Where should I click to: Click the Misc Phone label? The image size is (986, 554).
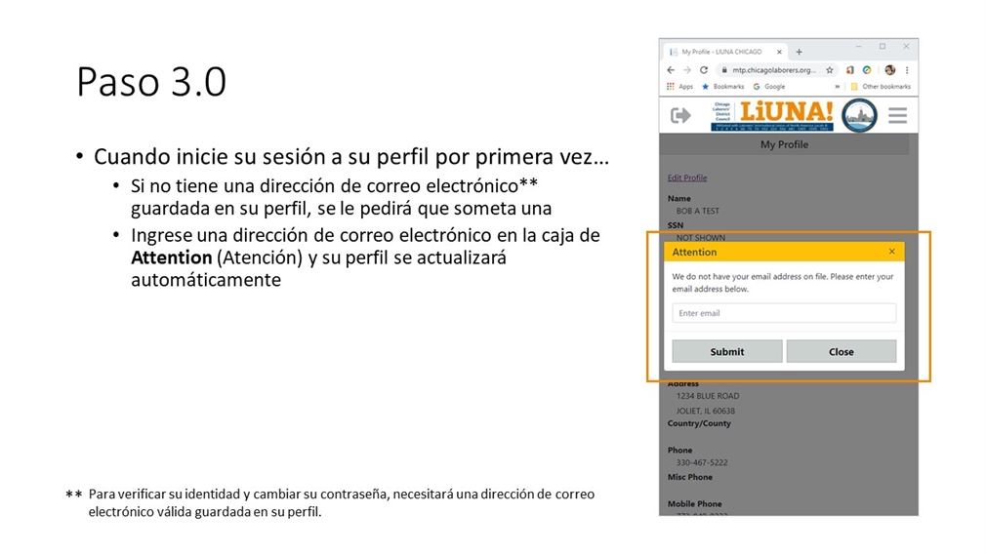click(690, 477)
